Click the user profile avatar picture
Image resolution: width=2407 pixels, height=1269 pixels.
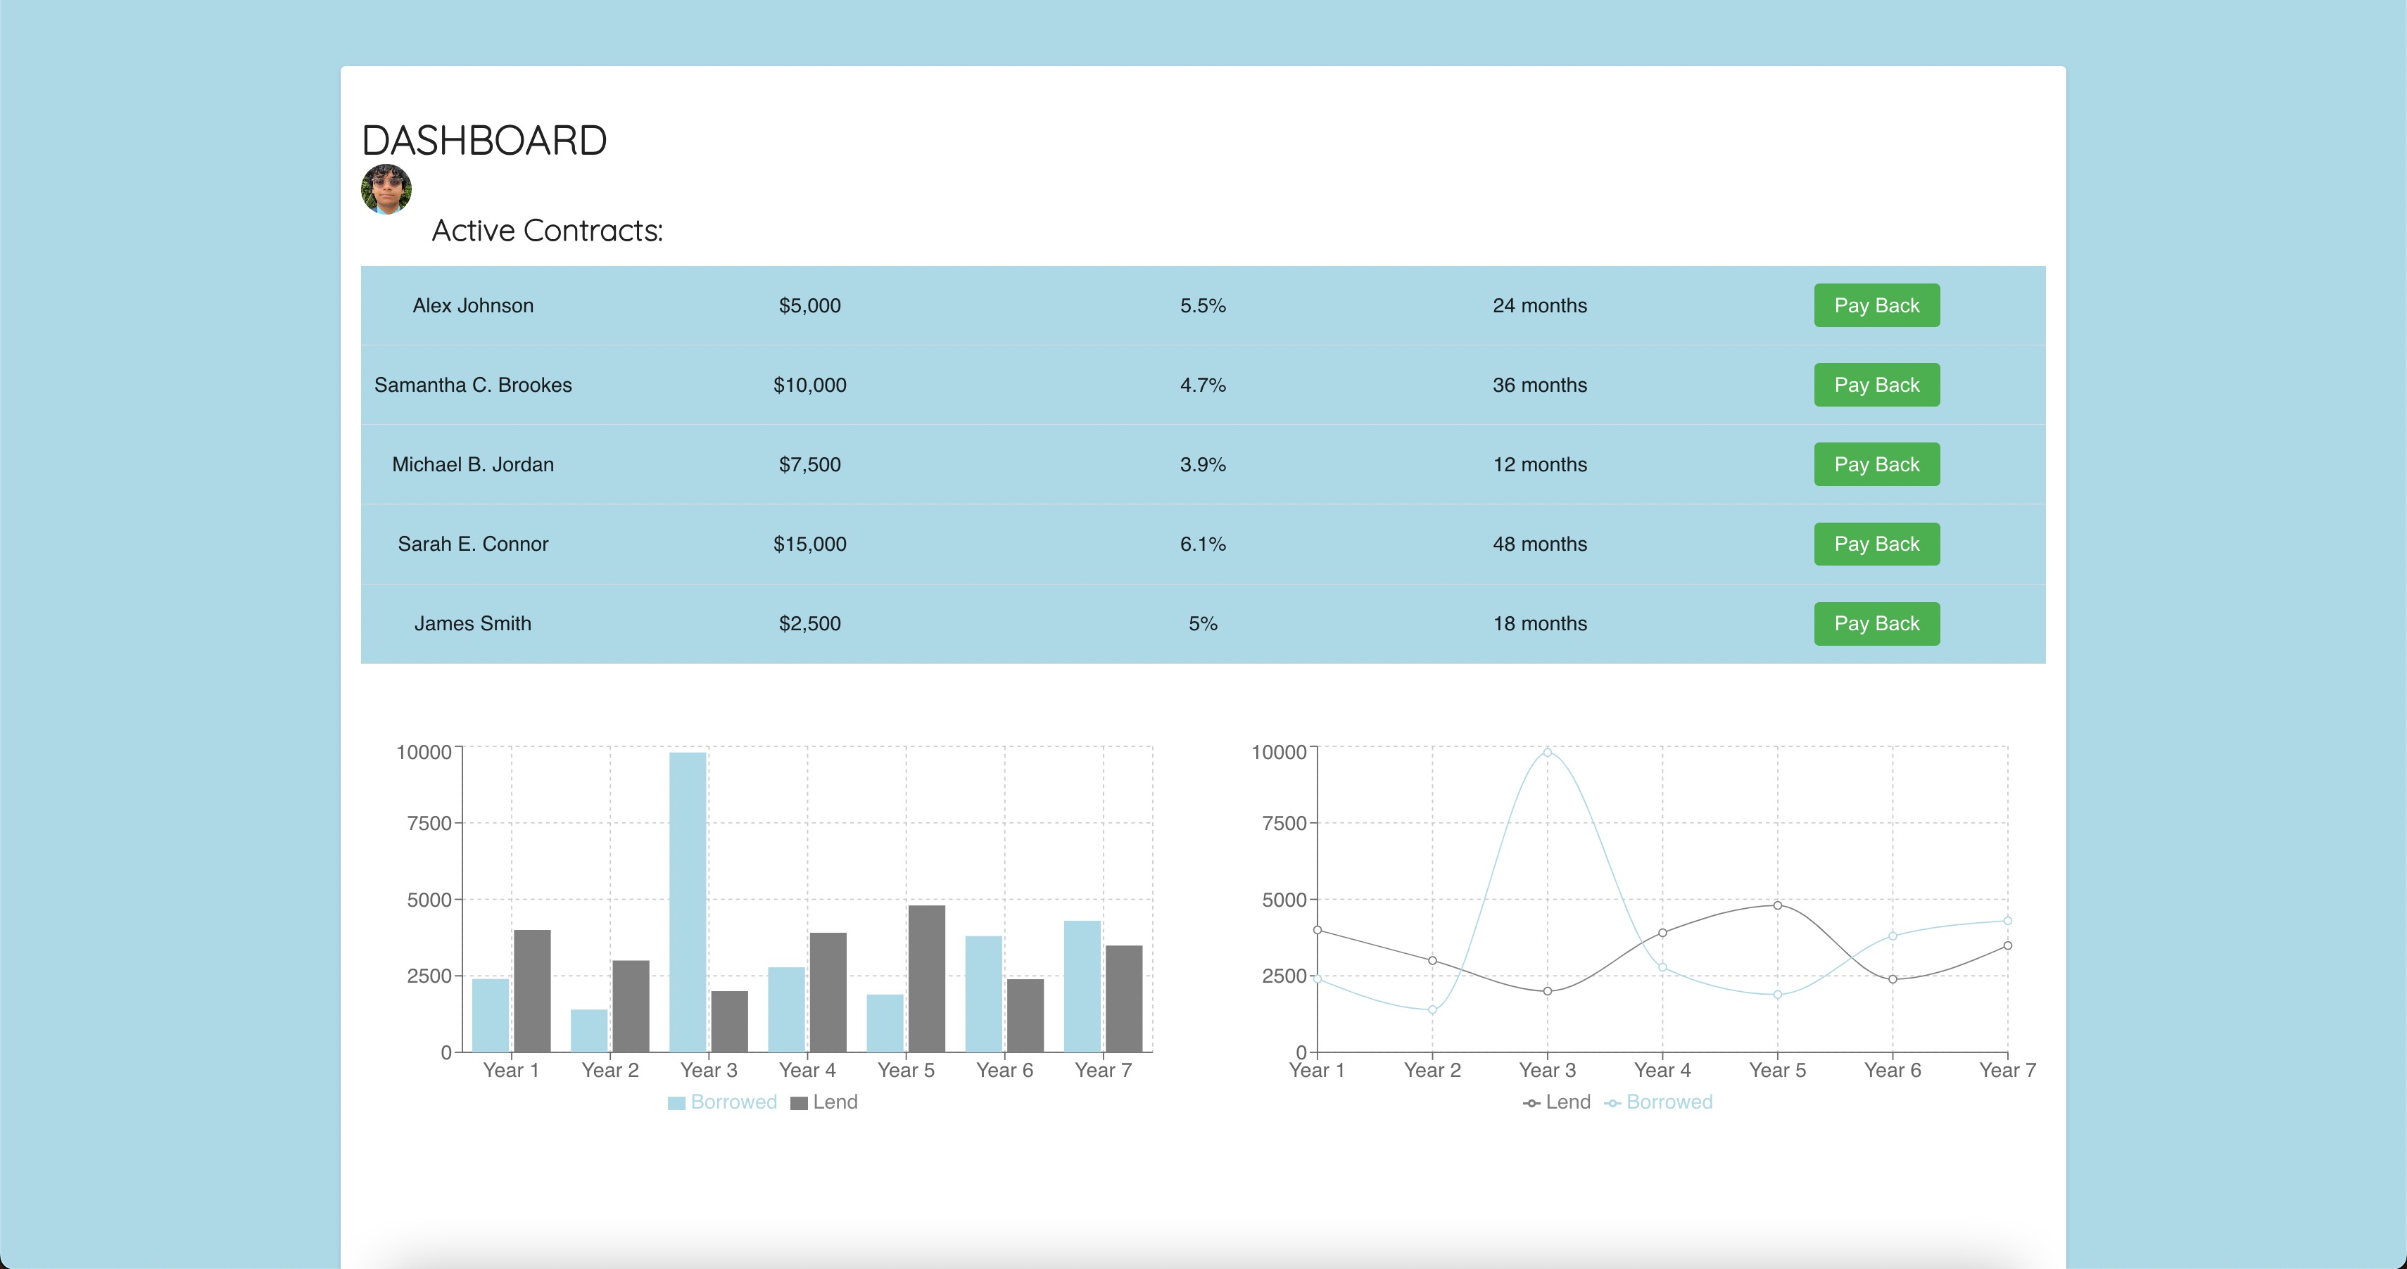click(x=386, y=189)
